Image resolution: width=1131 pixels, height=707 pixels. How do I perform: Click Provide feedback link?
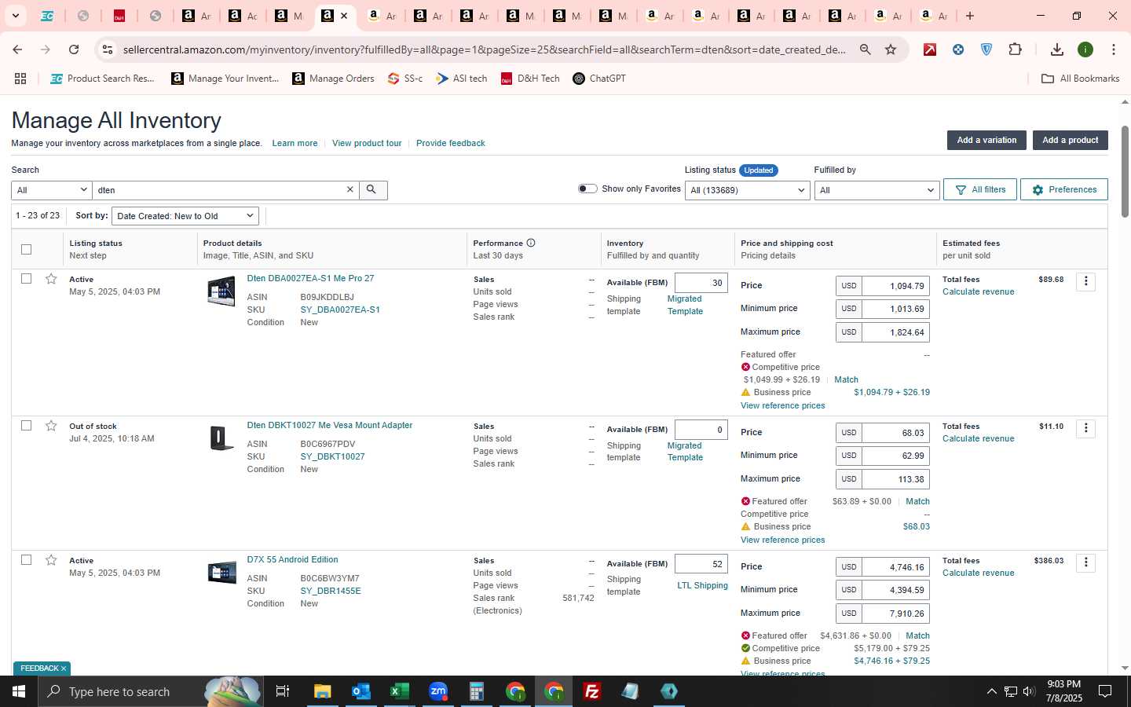[451, 143]
